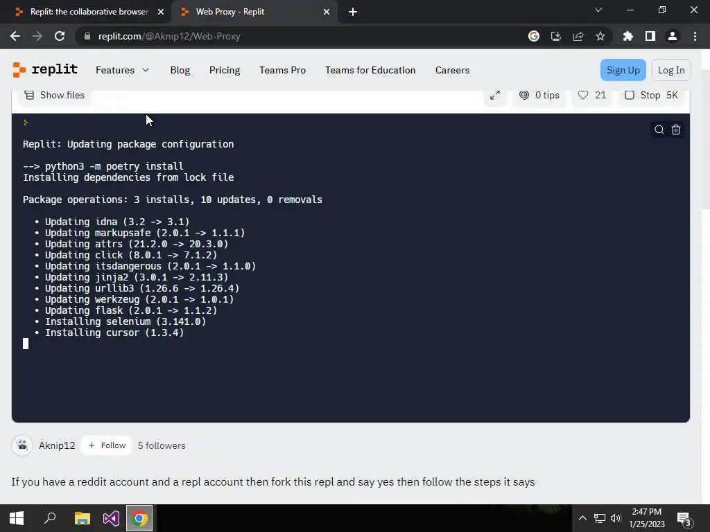Open the volume tray icon
Image resolution: width=710 pixels, height=532 pixels.
coord(616,518)
